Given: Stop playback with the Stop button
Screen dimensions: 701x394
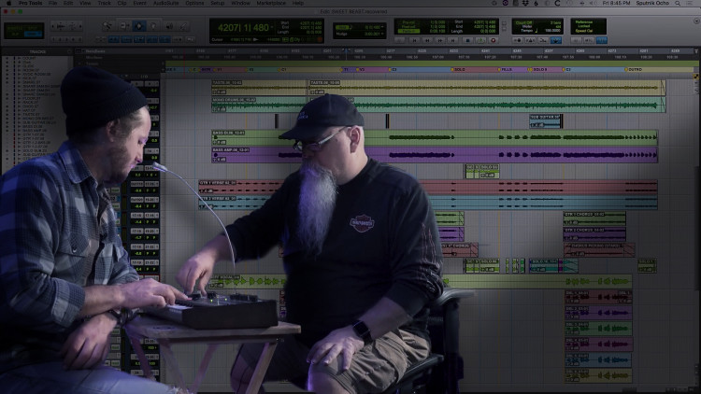Looking at the screenshot, I should click(x=467, y=40).
